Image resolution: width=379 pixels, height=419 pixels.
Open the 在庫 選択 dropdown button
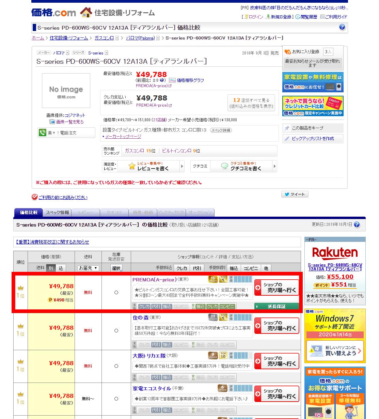point(116,268)
